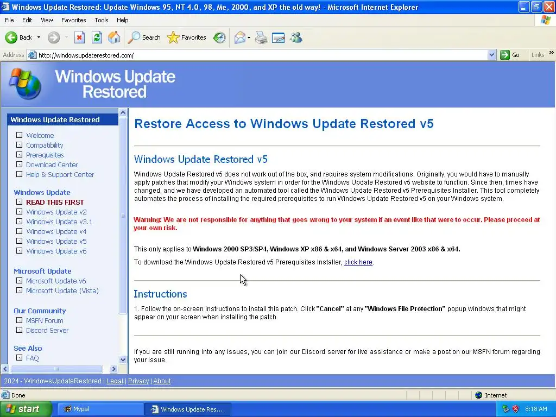Print page using printer icon

[x=261, y=37]
